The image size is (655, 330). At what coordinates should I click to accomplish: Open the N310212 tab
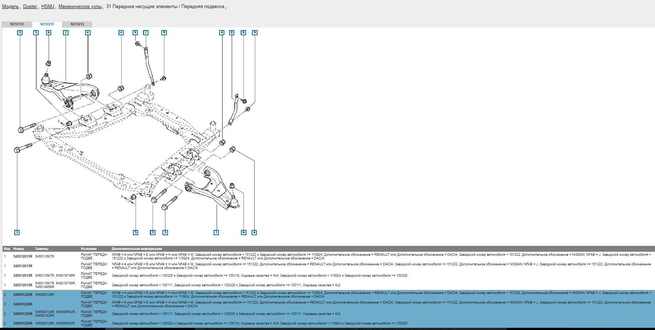[77, 24]
